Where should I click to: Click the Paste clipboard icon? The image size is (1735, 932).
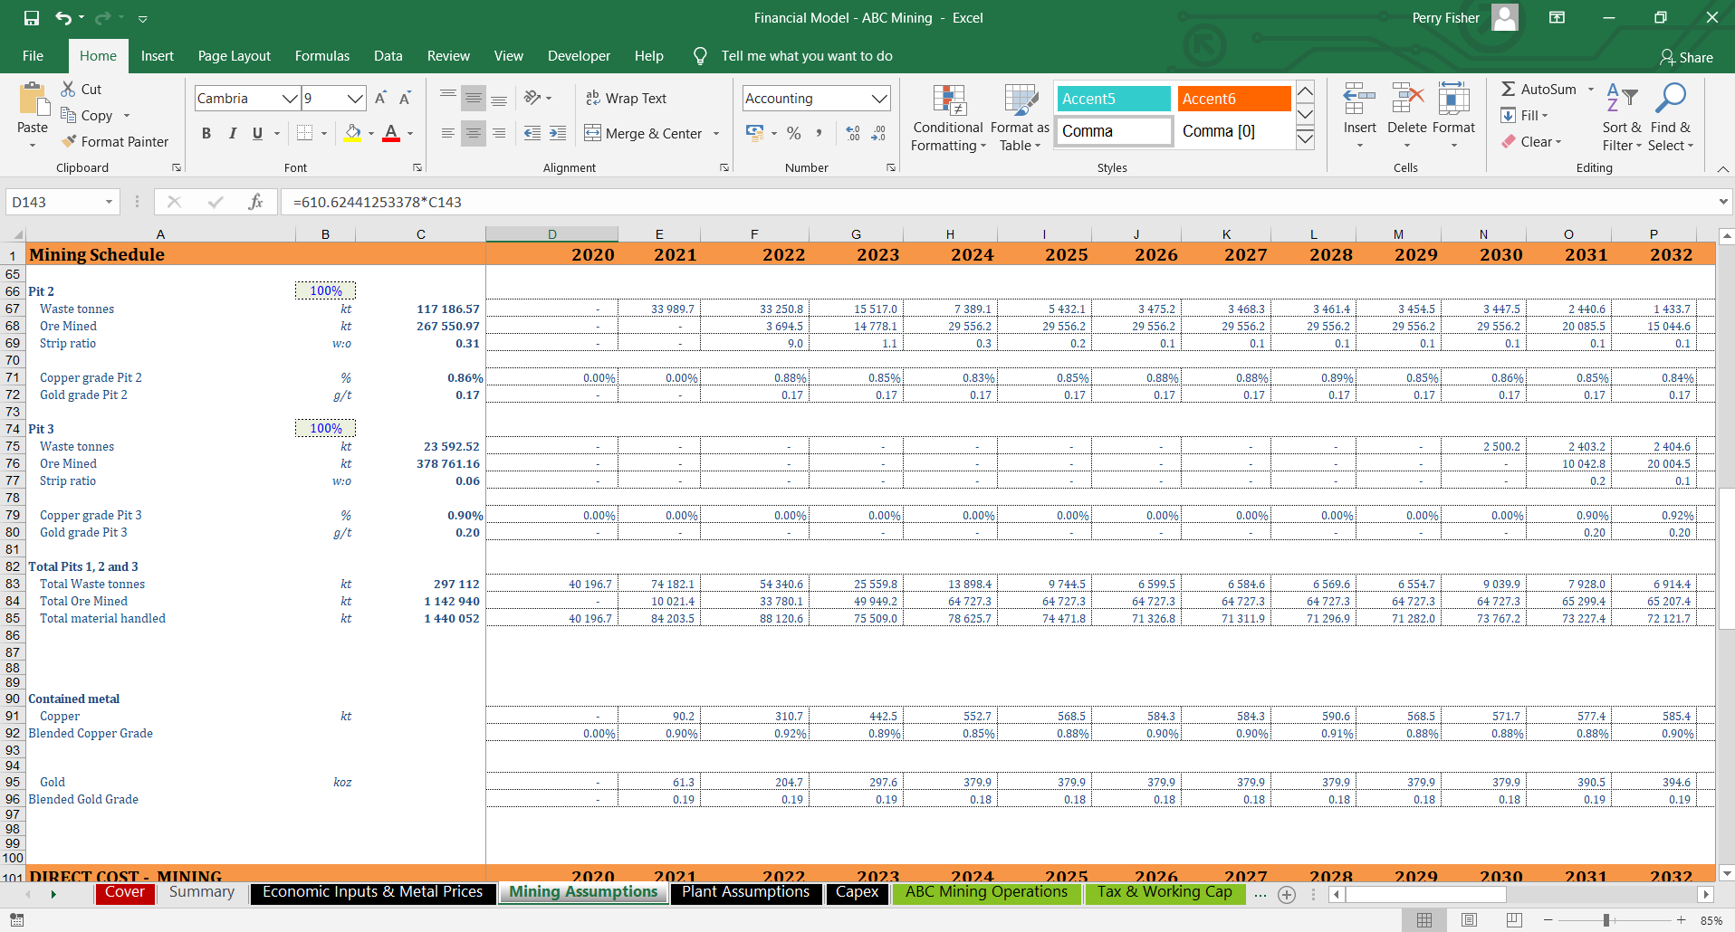33,100
